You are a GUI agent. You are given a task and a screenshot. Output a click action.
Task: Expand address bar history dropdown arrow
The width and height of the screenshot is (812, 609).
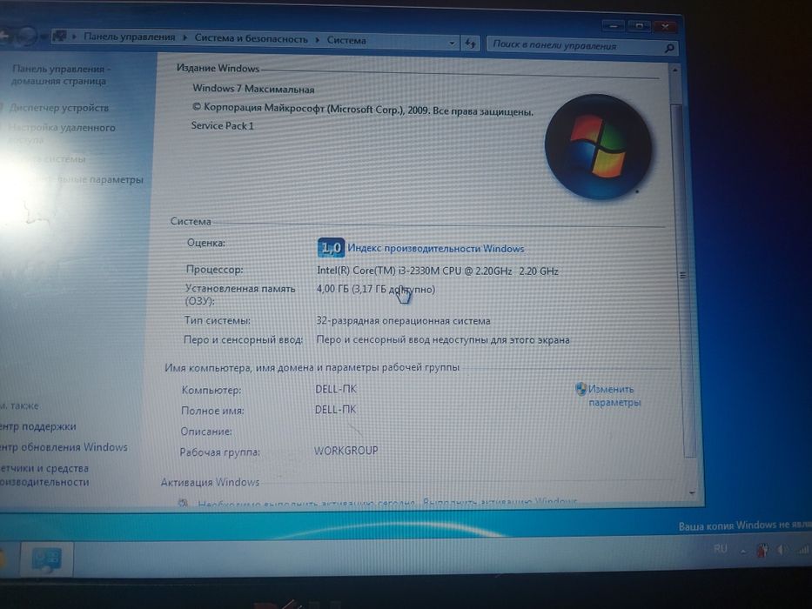[452, 43]
